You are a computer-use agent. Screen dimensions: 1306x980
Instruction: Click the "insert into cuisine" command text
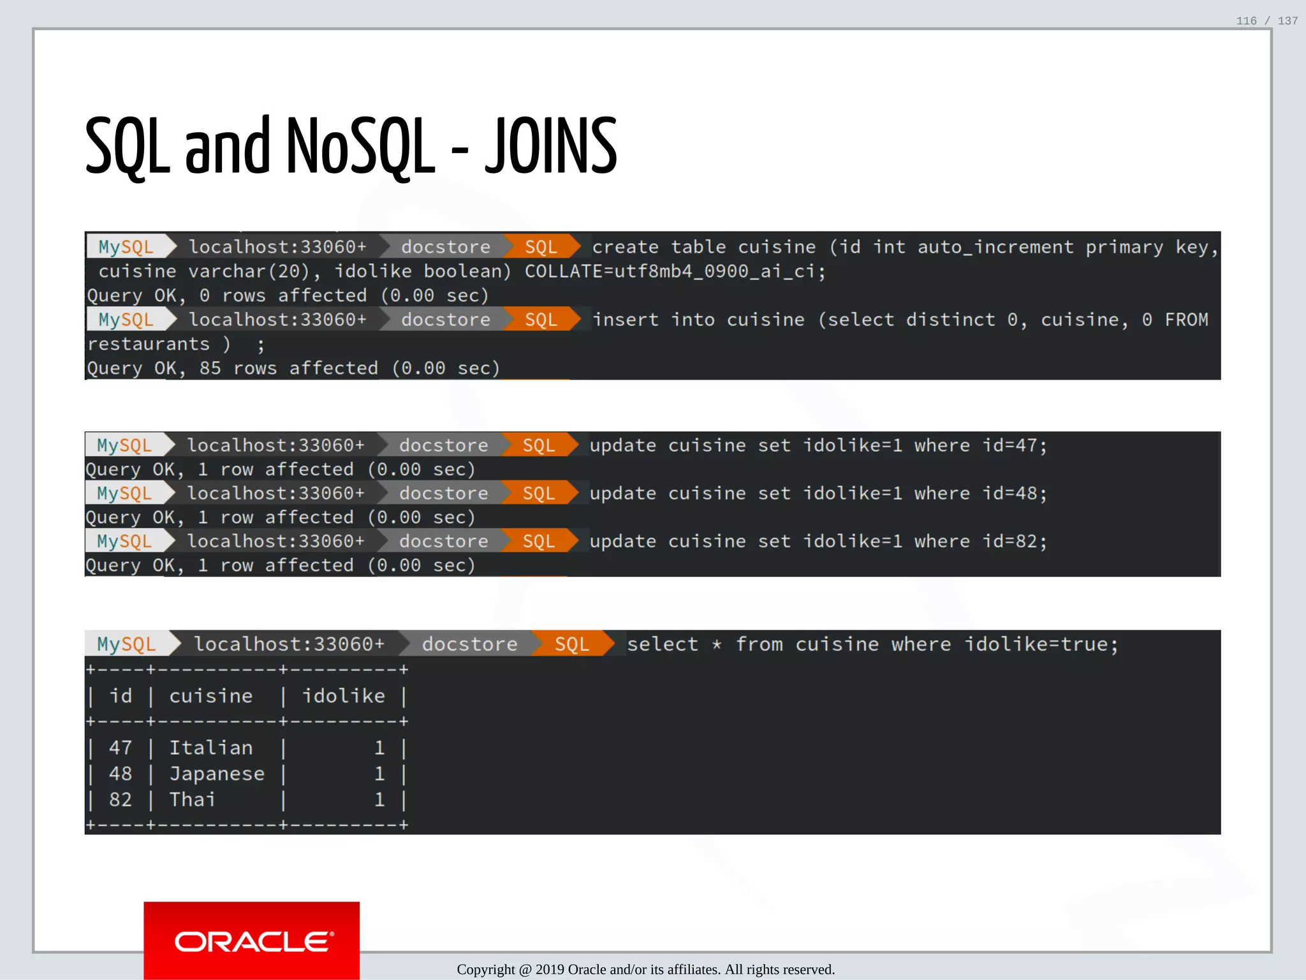click(x=900, y=320)
